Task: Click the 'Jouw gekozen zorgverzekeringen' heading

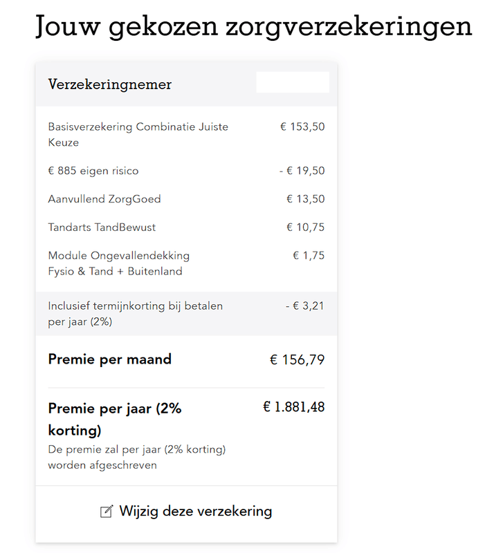Action: (x=253, y=27)
